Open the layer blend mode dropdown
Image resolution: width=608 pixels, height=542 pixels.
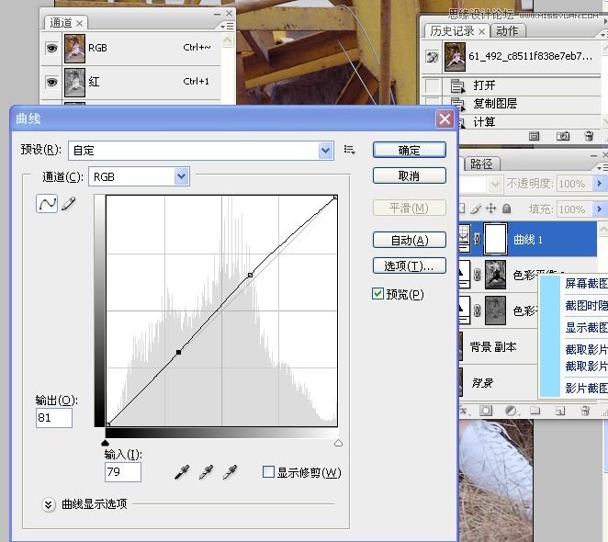(495, 184)
